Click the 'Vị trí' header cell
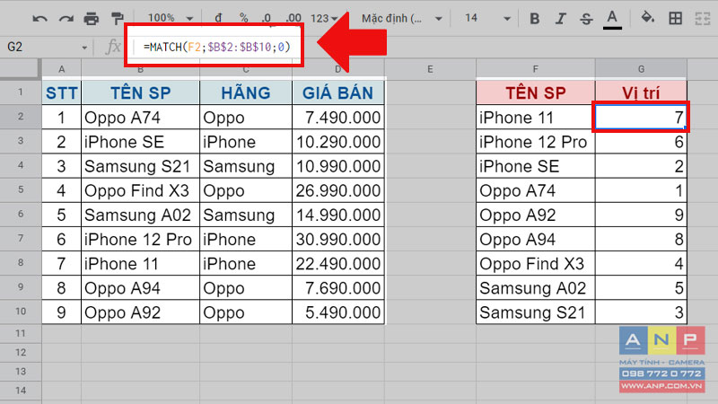Viewport: 718px width, 404px height. [x=641, y=93]
